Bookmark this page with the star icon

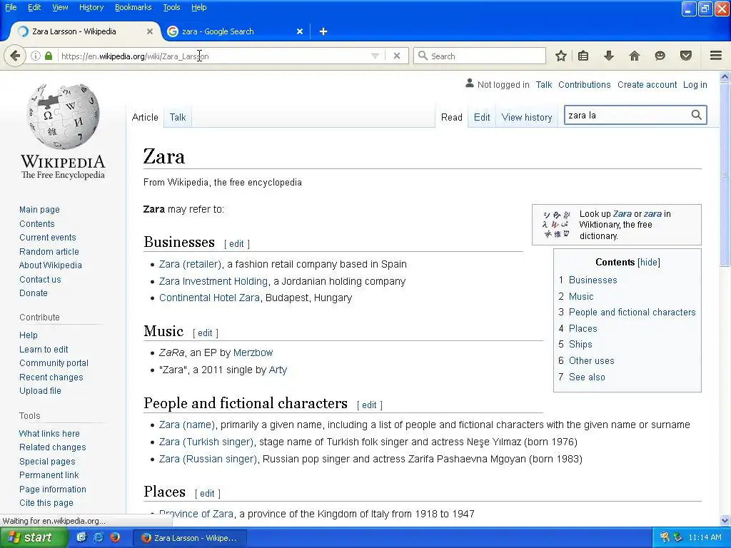561,56
